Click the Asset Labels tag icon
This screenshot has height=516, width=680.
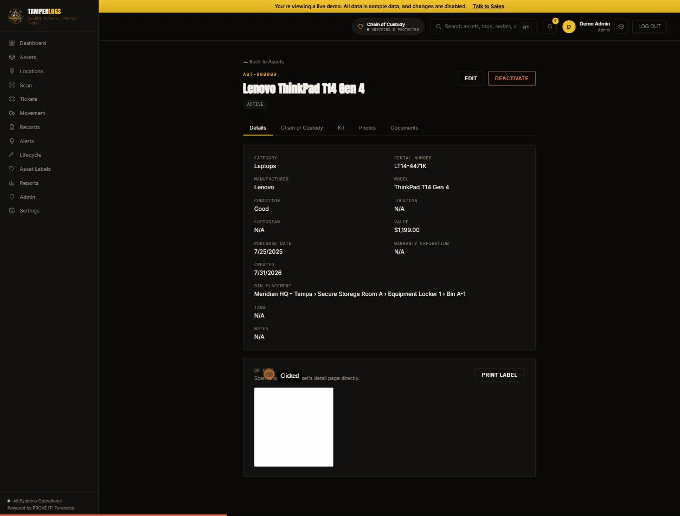coord(12,169)
